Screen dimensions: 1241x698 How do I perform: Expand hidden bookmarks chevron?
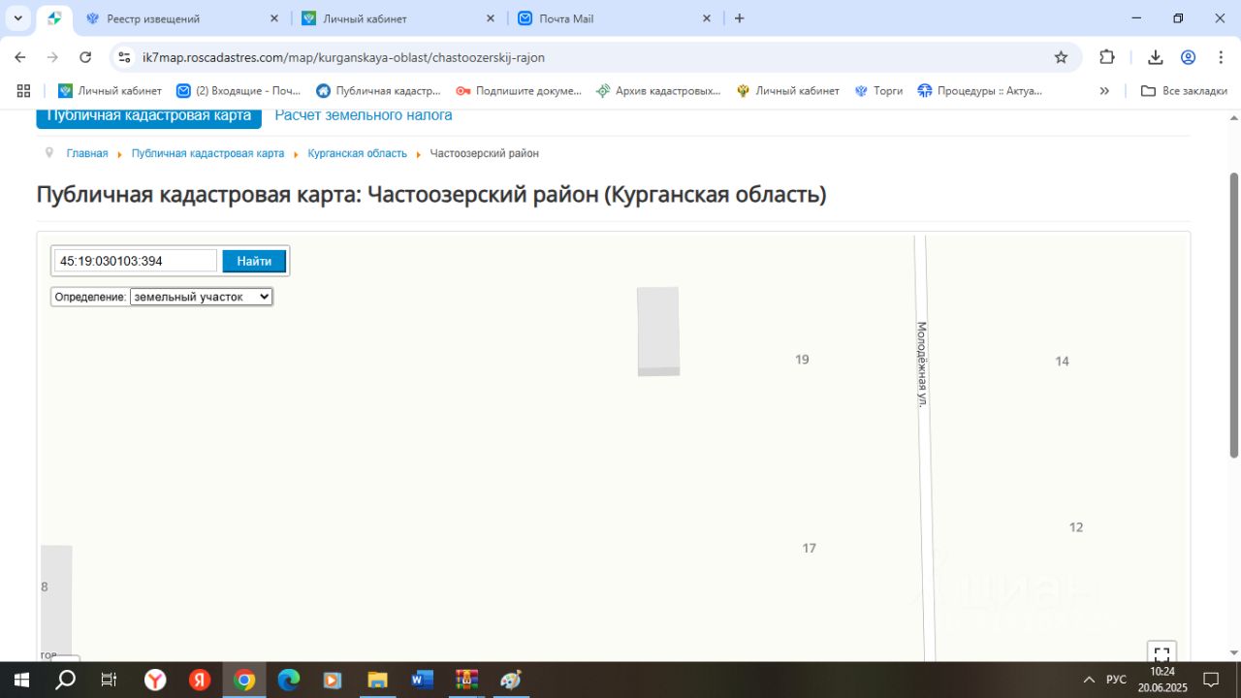(1104, 90)
